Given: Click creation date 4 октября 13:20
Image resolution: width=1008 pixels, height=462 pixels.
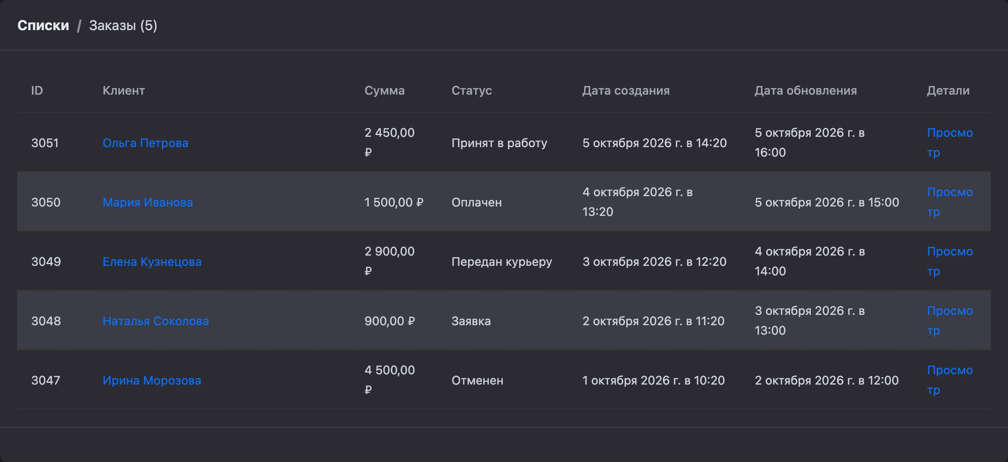Looking at the screenshot, I should click(x=638, y=202).
